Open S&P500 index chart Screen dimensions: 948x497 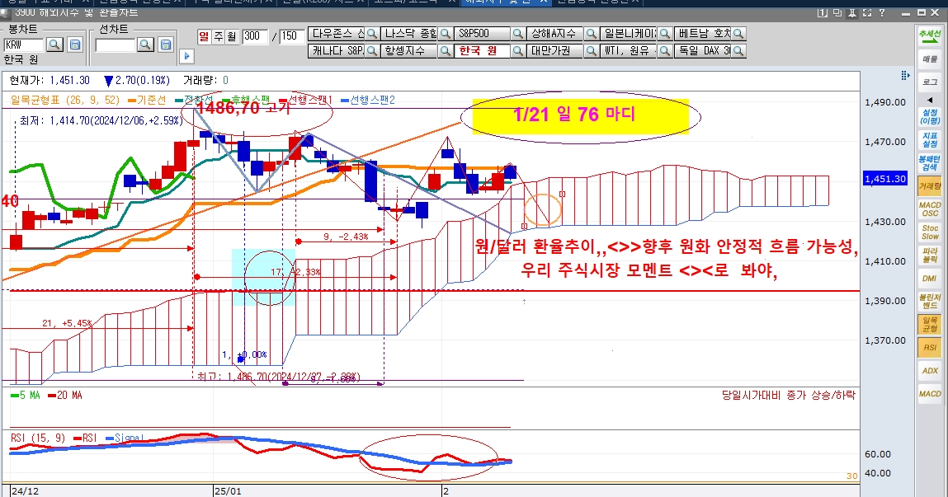click(482, 34)
